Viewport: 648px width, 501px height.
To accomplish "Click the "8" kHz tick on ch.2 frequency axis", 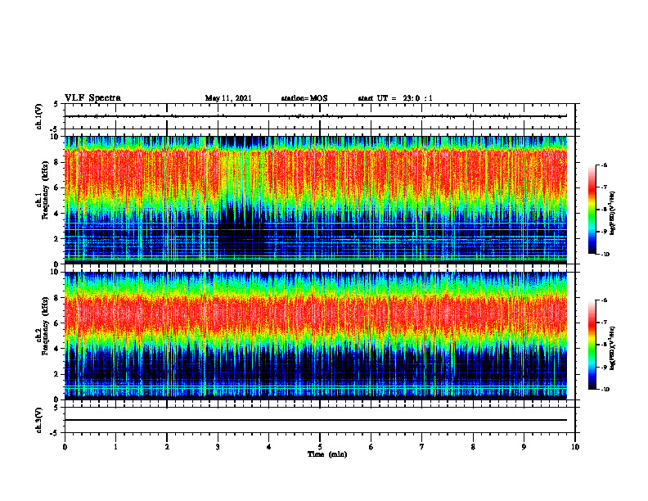I will (56, 298).
